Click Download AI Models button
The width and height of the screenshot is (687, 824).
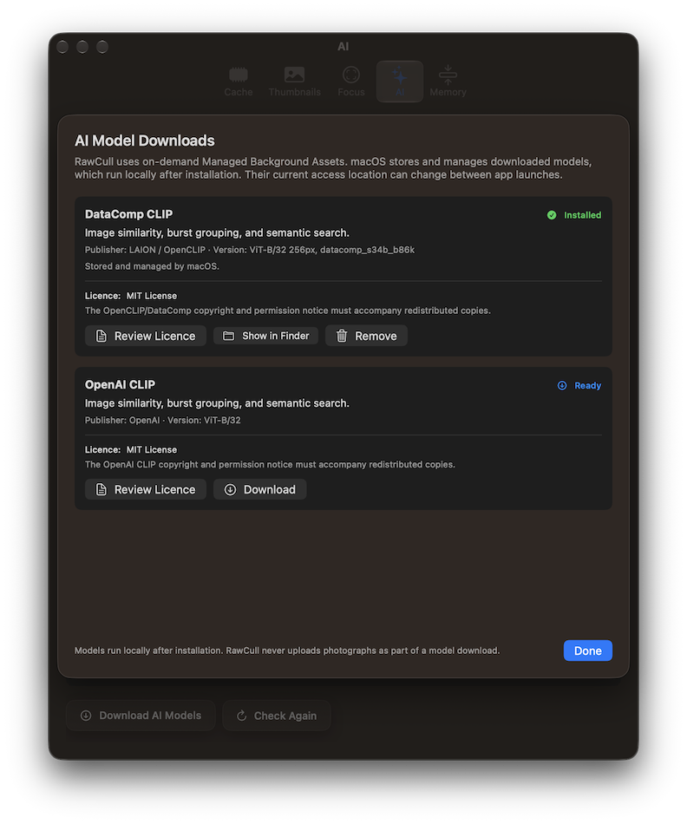[x=141, y=716]
